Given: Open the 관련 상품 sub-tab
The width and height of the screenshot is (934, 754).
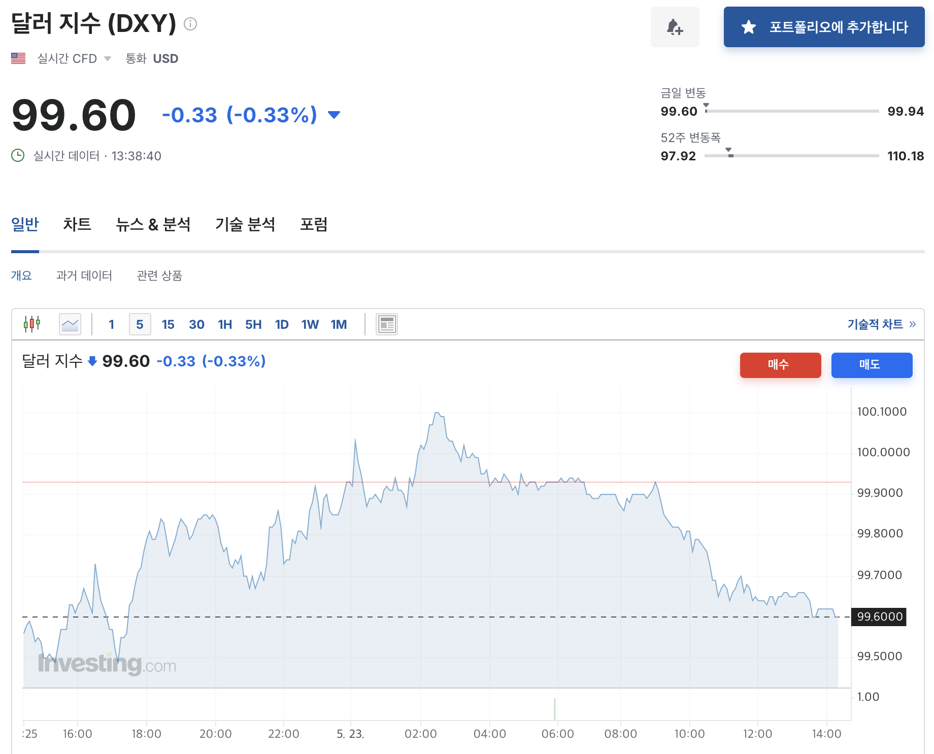Looking at the screenshot, I should (x=159, y=276).
